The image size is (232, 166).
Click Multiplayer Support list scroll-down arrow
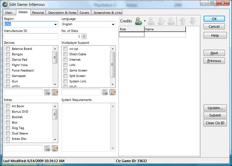(x=113, y=85)
